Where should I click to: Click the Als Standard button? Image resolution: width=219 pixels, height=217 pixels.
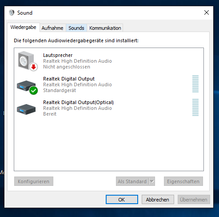[x=132, y=181]
